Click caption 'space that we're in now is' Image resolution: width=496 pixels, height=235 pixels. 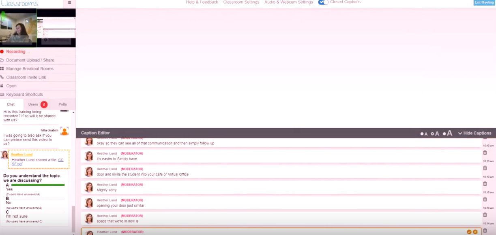coord(118,221)
